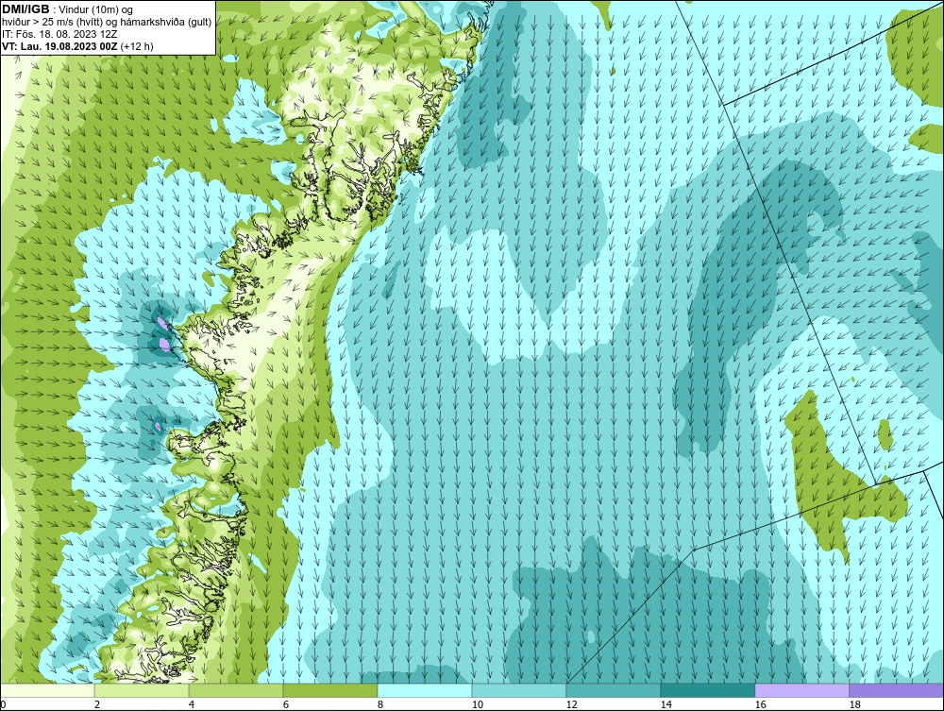Click the legend scale label '16'
Screen dimensions: 944x711
(760, 704)
